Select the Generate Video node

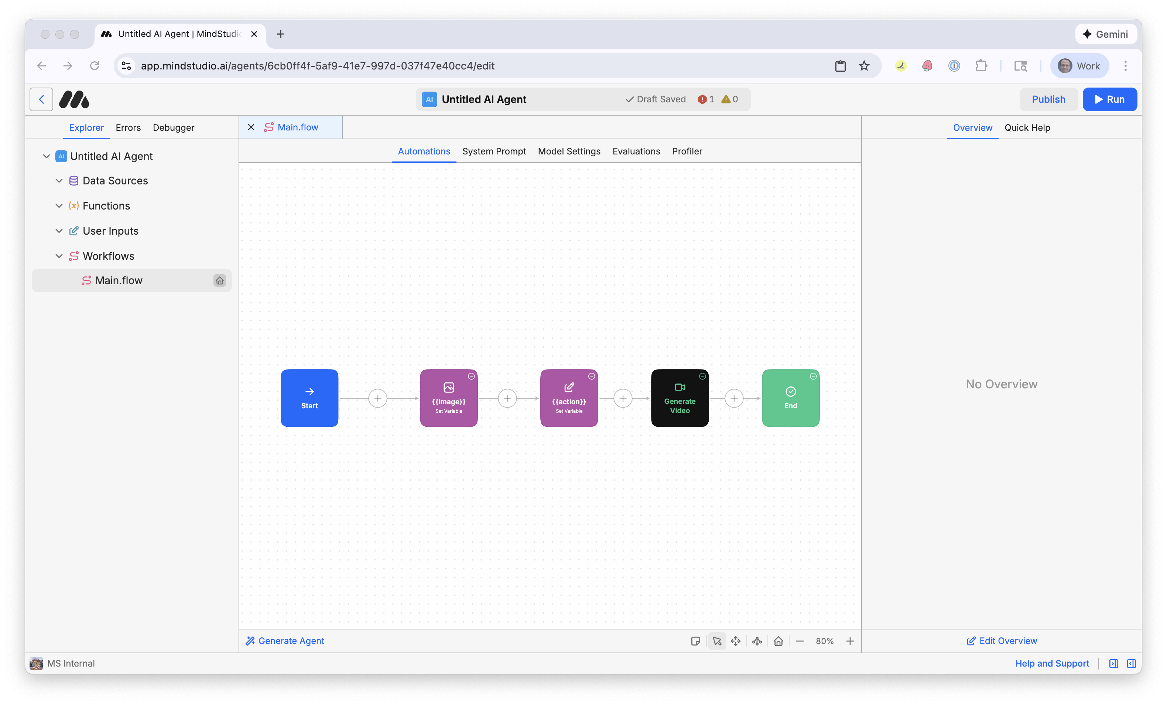click(680, 401)
